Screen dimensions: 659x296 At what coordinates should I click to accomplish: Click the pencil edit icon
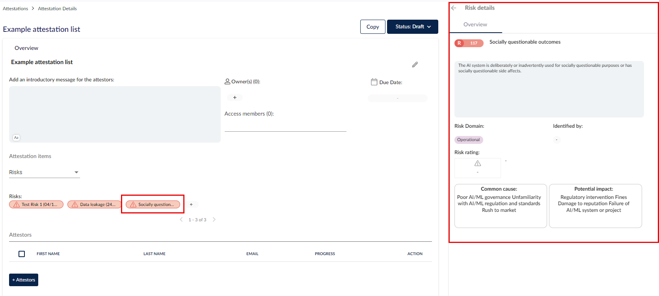point(415,64)
